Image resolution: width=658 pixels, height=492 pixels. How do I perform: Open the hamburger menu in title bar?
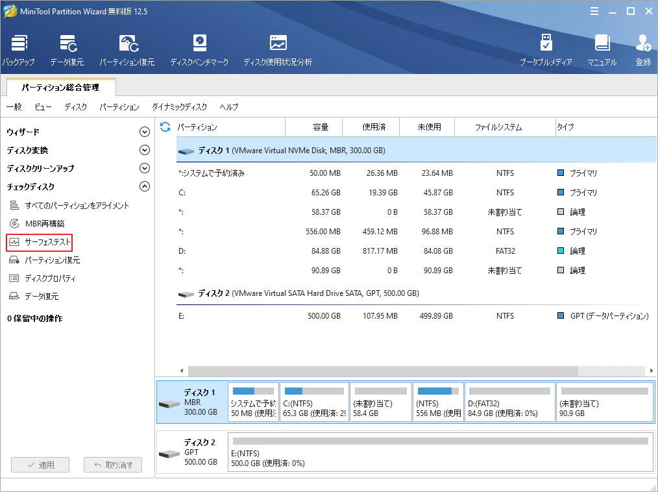(594, 11)
